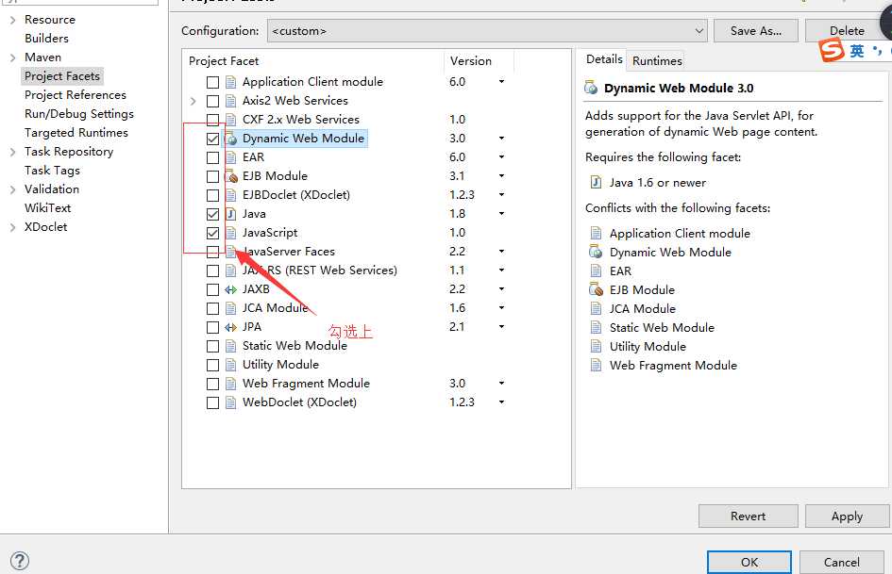Click the Dynamic Web Module 3.0 details header icon
892x574 pixels.
[591, 88]
